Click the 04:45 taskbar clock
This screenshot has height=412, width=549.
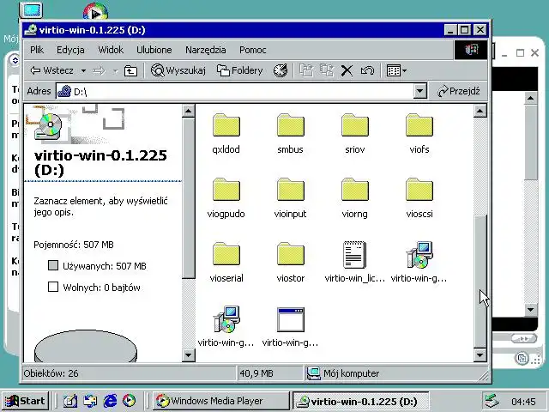pyautogui.click(x=523, y=402)
